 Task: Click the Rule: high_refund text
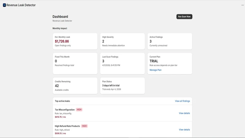pos(62,130)
